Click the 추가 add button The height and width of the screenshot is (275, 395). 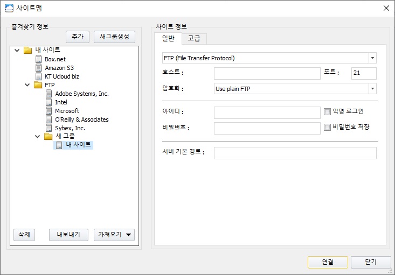78,37
